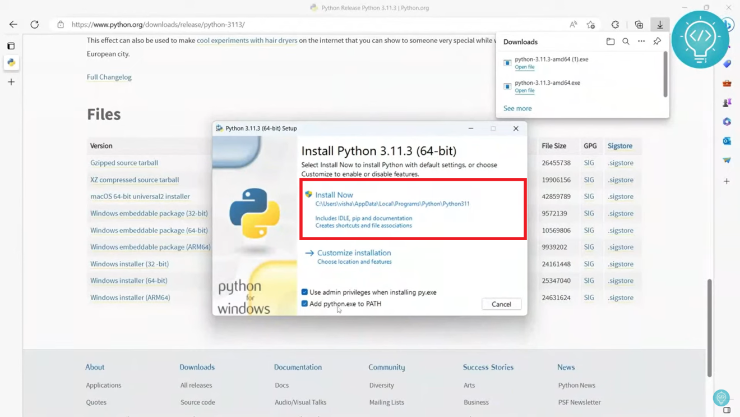Uncheck Add python.exe to PATH

[304, 303]
